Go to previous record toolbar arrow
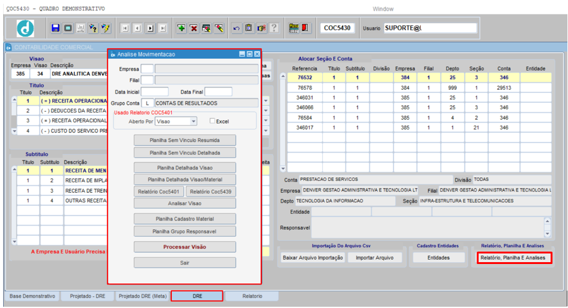This screenshot has height=308, width=568. (137, 29)
